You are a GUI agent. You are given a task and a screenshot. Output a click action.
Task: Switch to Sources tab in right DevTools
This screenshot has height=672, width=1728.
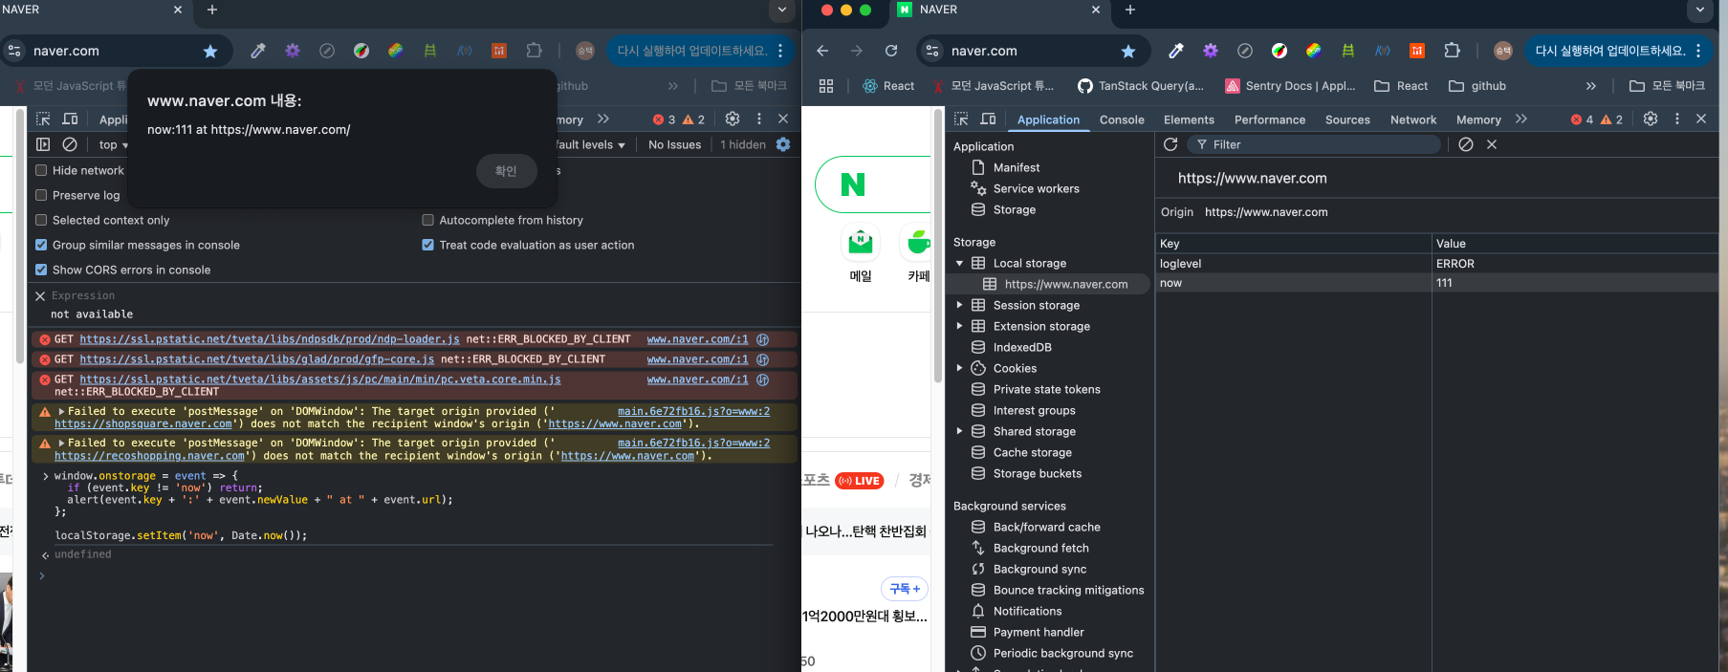point(1347,119)
